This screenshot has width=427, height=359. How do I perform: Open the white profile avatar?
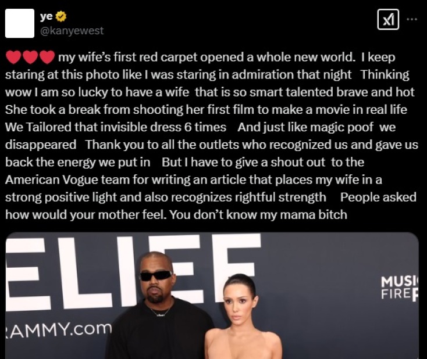tap(20, 23)
